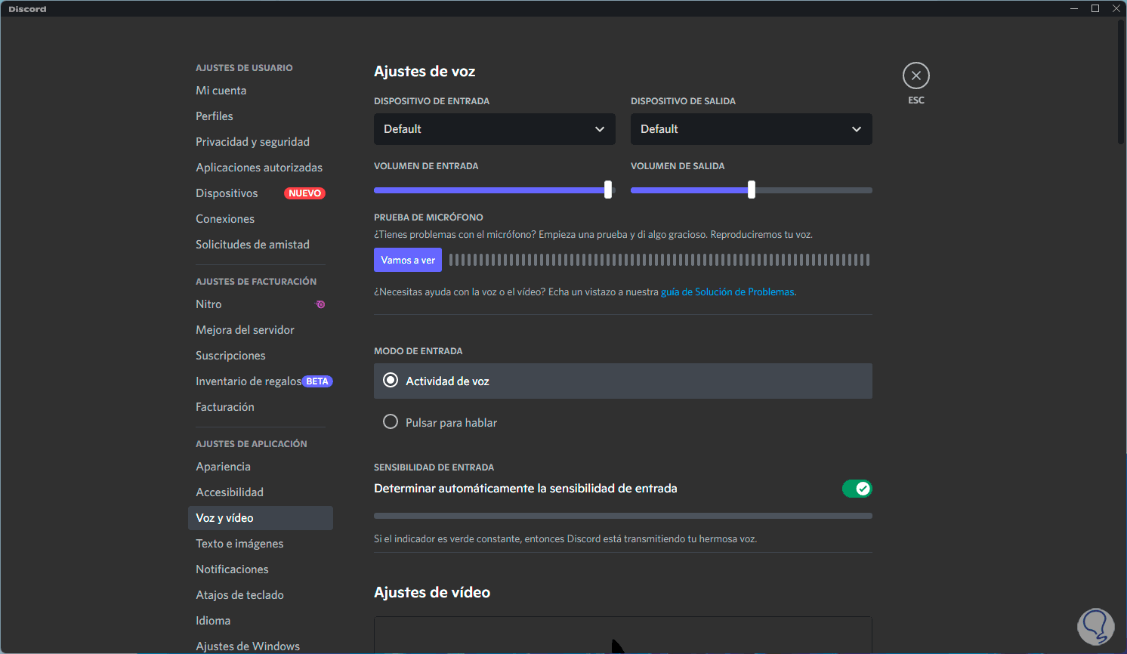The height and width of the screenshot is (654, 1127).
Task: Open the guía de Solución de Problemas link
Action: pyautogui.click(x=727, y=292)
